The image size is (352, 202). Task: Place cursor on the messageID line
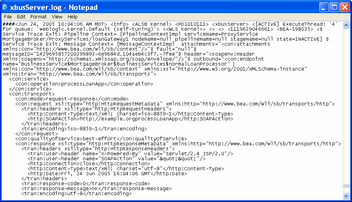click(92, 54)
